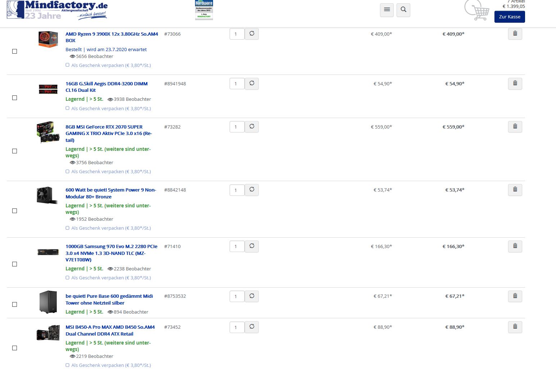Click the AMD Ryzen 9 box thumbnail

pos(48,39)
